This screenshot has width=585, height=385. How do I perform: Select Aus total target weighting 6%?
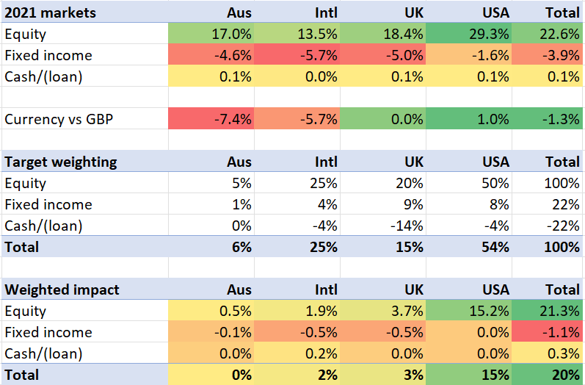[x=211, y=247]
